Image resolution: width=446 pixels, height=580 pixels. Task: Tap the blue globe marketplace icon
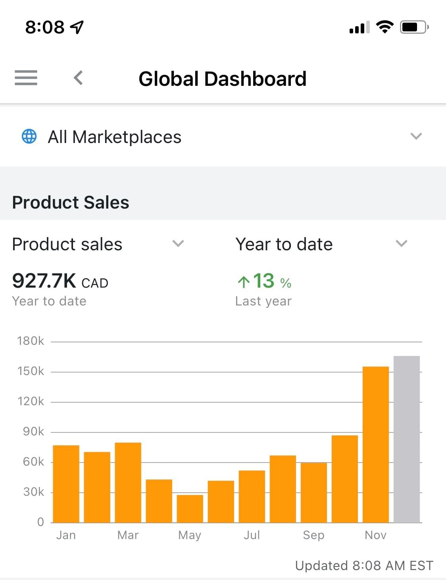click(x=29, y=136)
